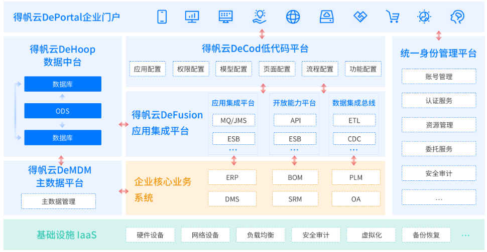Click the 硬件设备 box

click(150, 235)
